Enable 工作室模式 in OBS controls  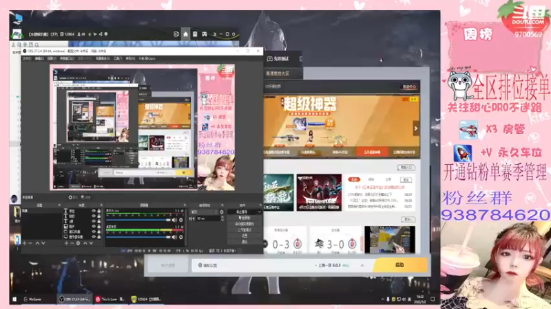click(x=245, y=230)
